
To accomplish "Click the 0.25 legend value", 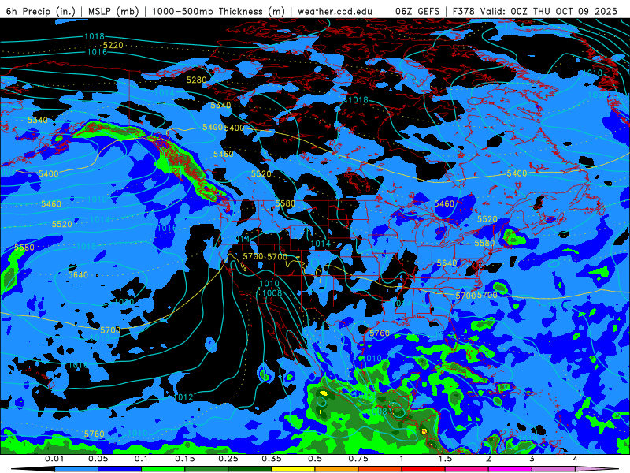I will point(228,459).
